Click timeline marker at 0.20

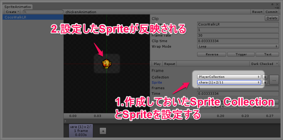[220, 116]
